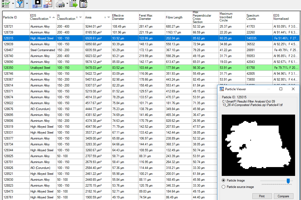This screenshot has width=301, height=200.
Task: Select particle row 129030
Action: click(110, 180)
